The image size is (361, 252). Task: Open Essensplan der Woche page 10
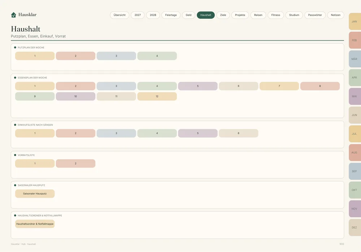(x=75, y=96)
